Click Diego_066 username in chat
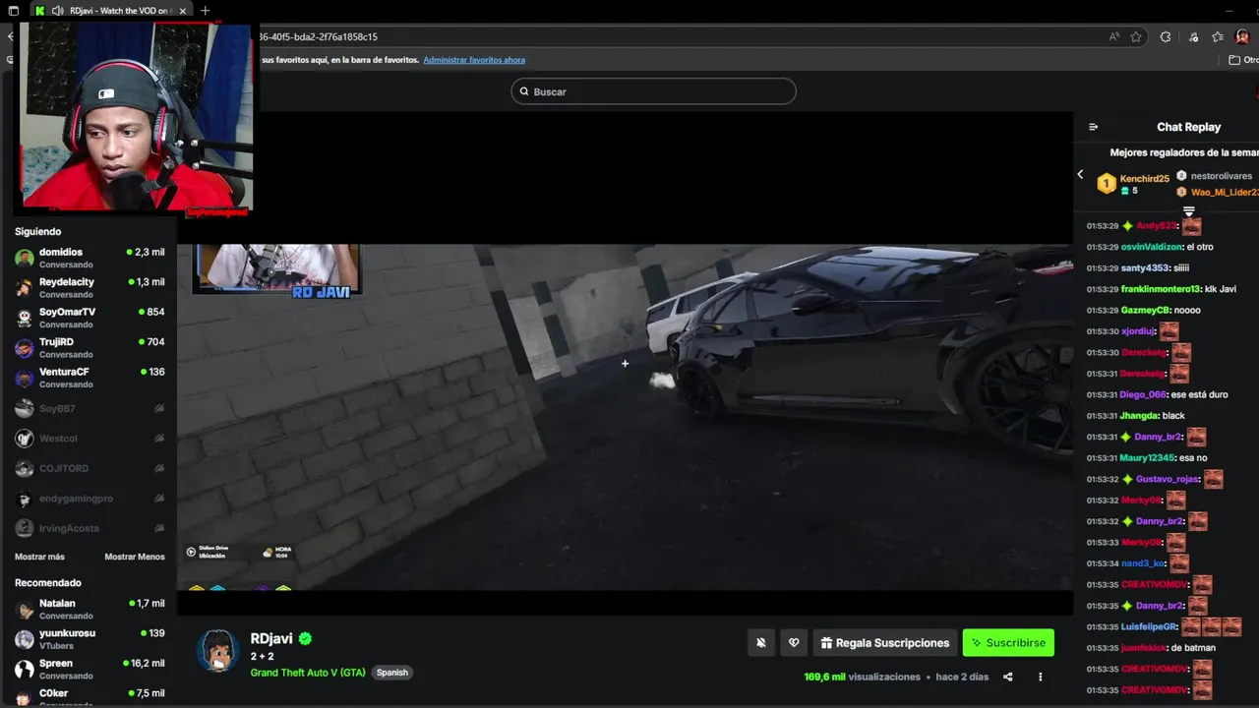 1143,394
